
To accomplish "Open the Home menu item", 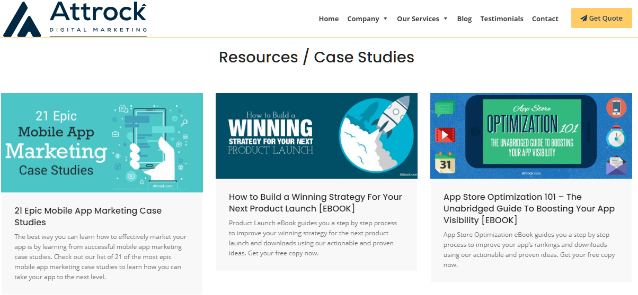I will [329, 19].
